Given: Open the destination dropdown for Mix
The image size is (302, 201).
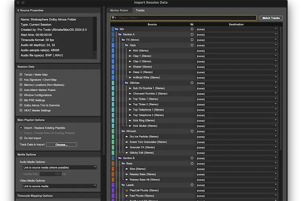Looking at the screenshot, I should point(237,29).
